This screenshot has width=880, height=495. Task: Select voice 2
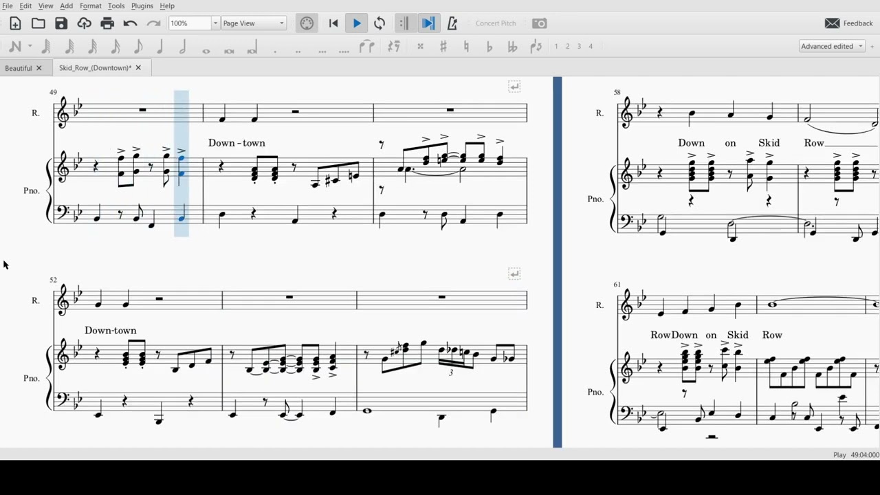(x=567, y=46)
